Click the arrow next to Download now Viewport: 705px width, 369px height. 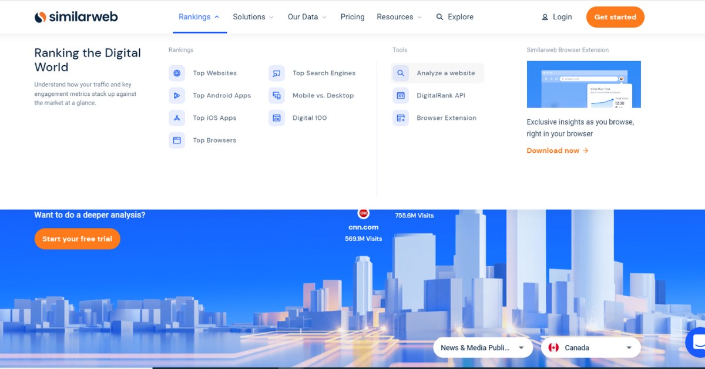(x=585, y=151)
